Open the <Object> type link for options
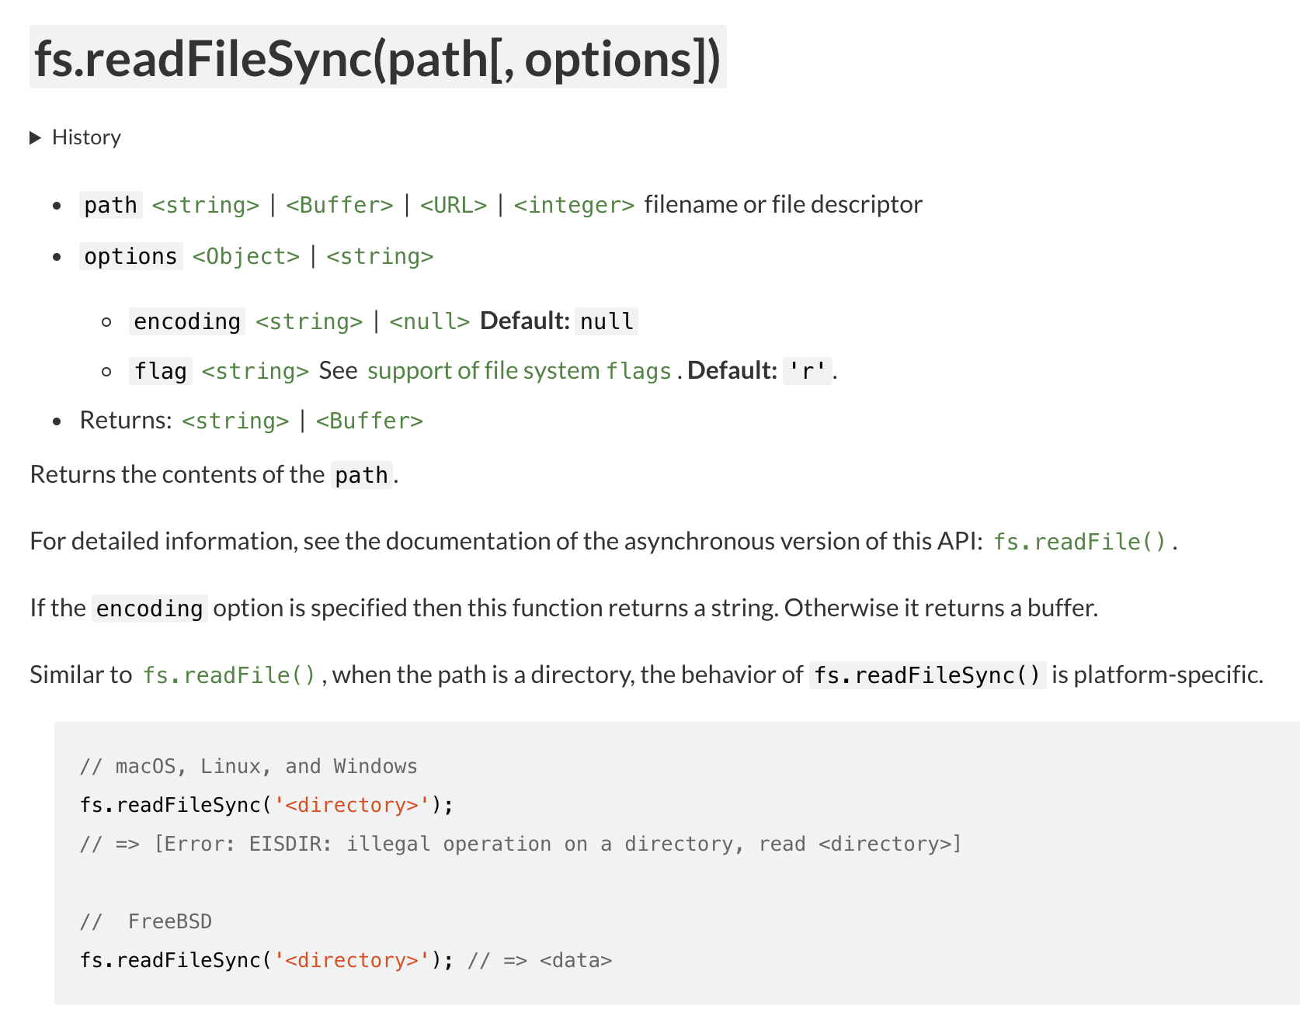The image size is (1300, 1023). [x=245, y=256]
